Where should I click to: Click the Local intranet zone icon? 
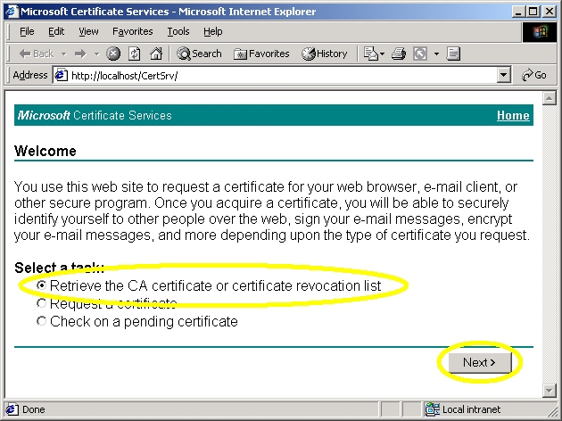point(432,409)
